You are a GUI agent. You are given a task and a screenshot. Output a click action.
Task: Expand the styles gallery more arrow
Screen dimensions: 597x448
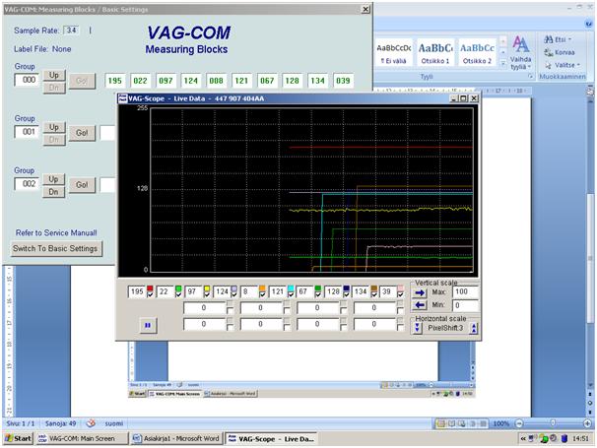(x=503, y=62)
